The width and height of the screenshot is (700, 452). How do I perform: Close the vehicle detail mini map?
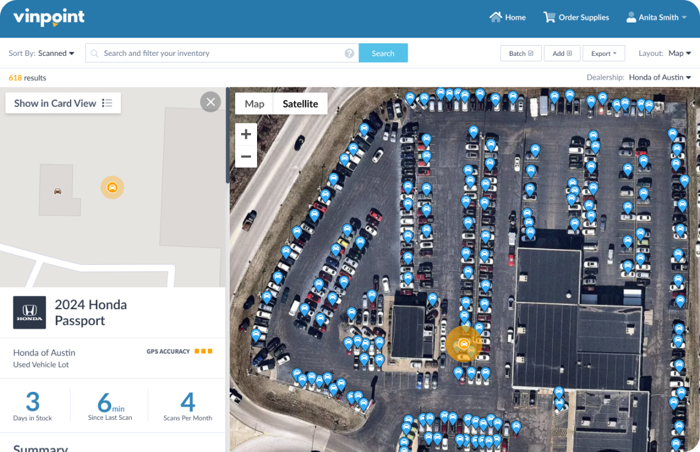[x=210, y=101]
